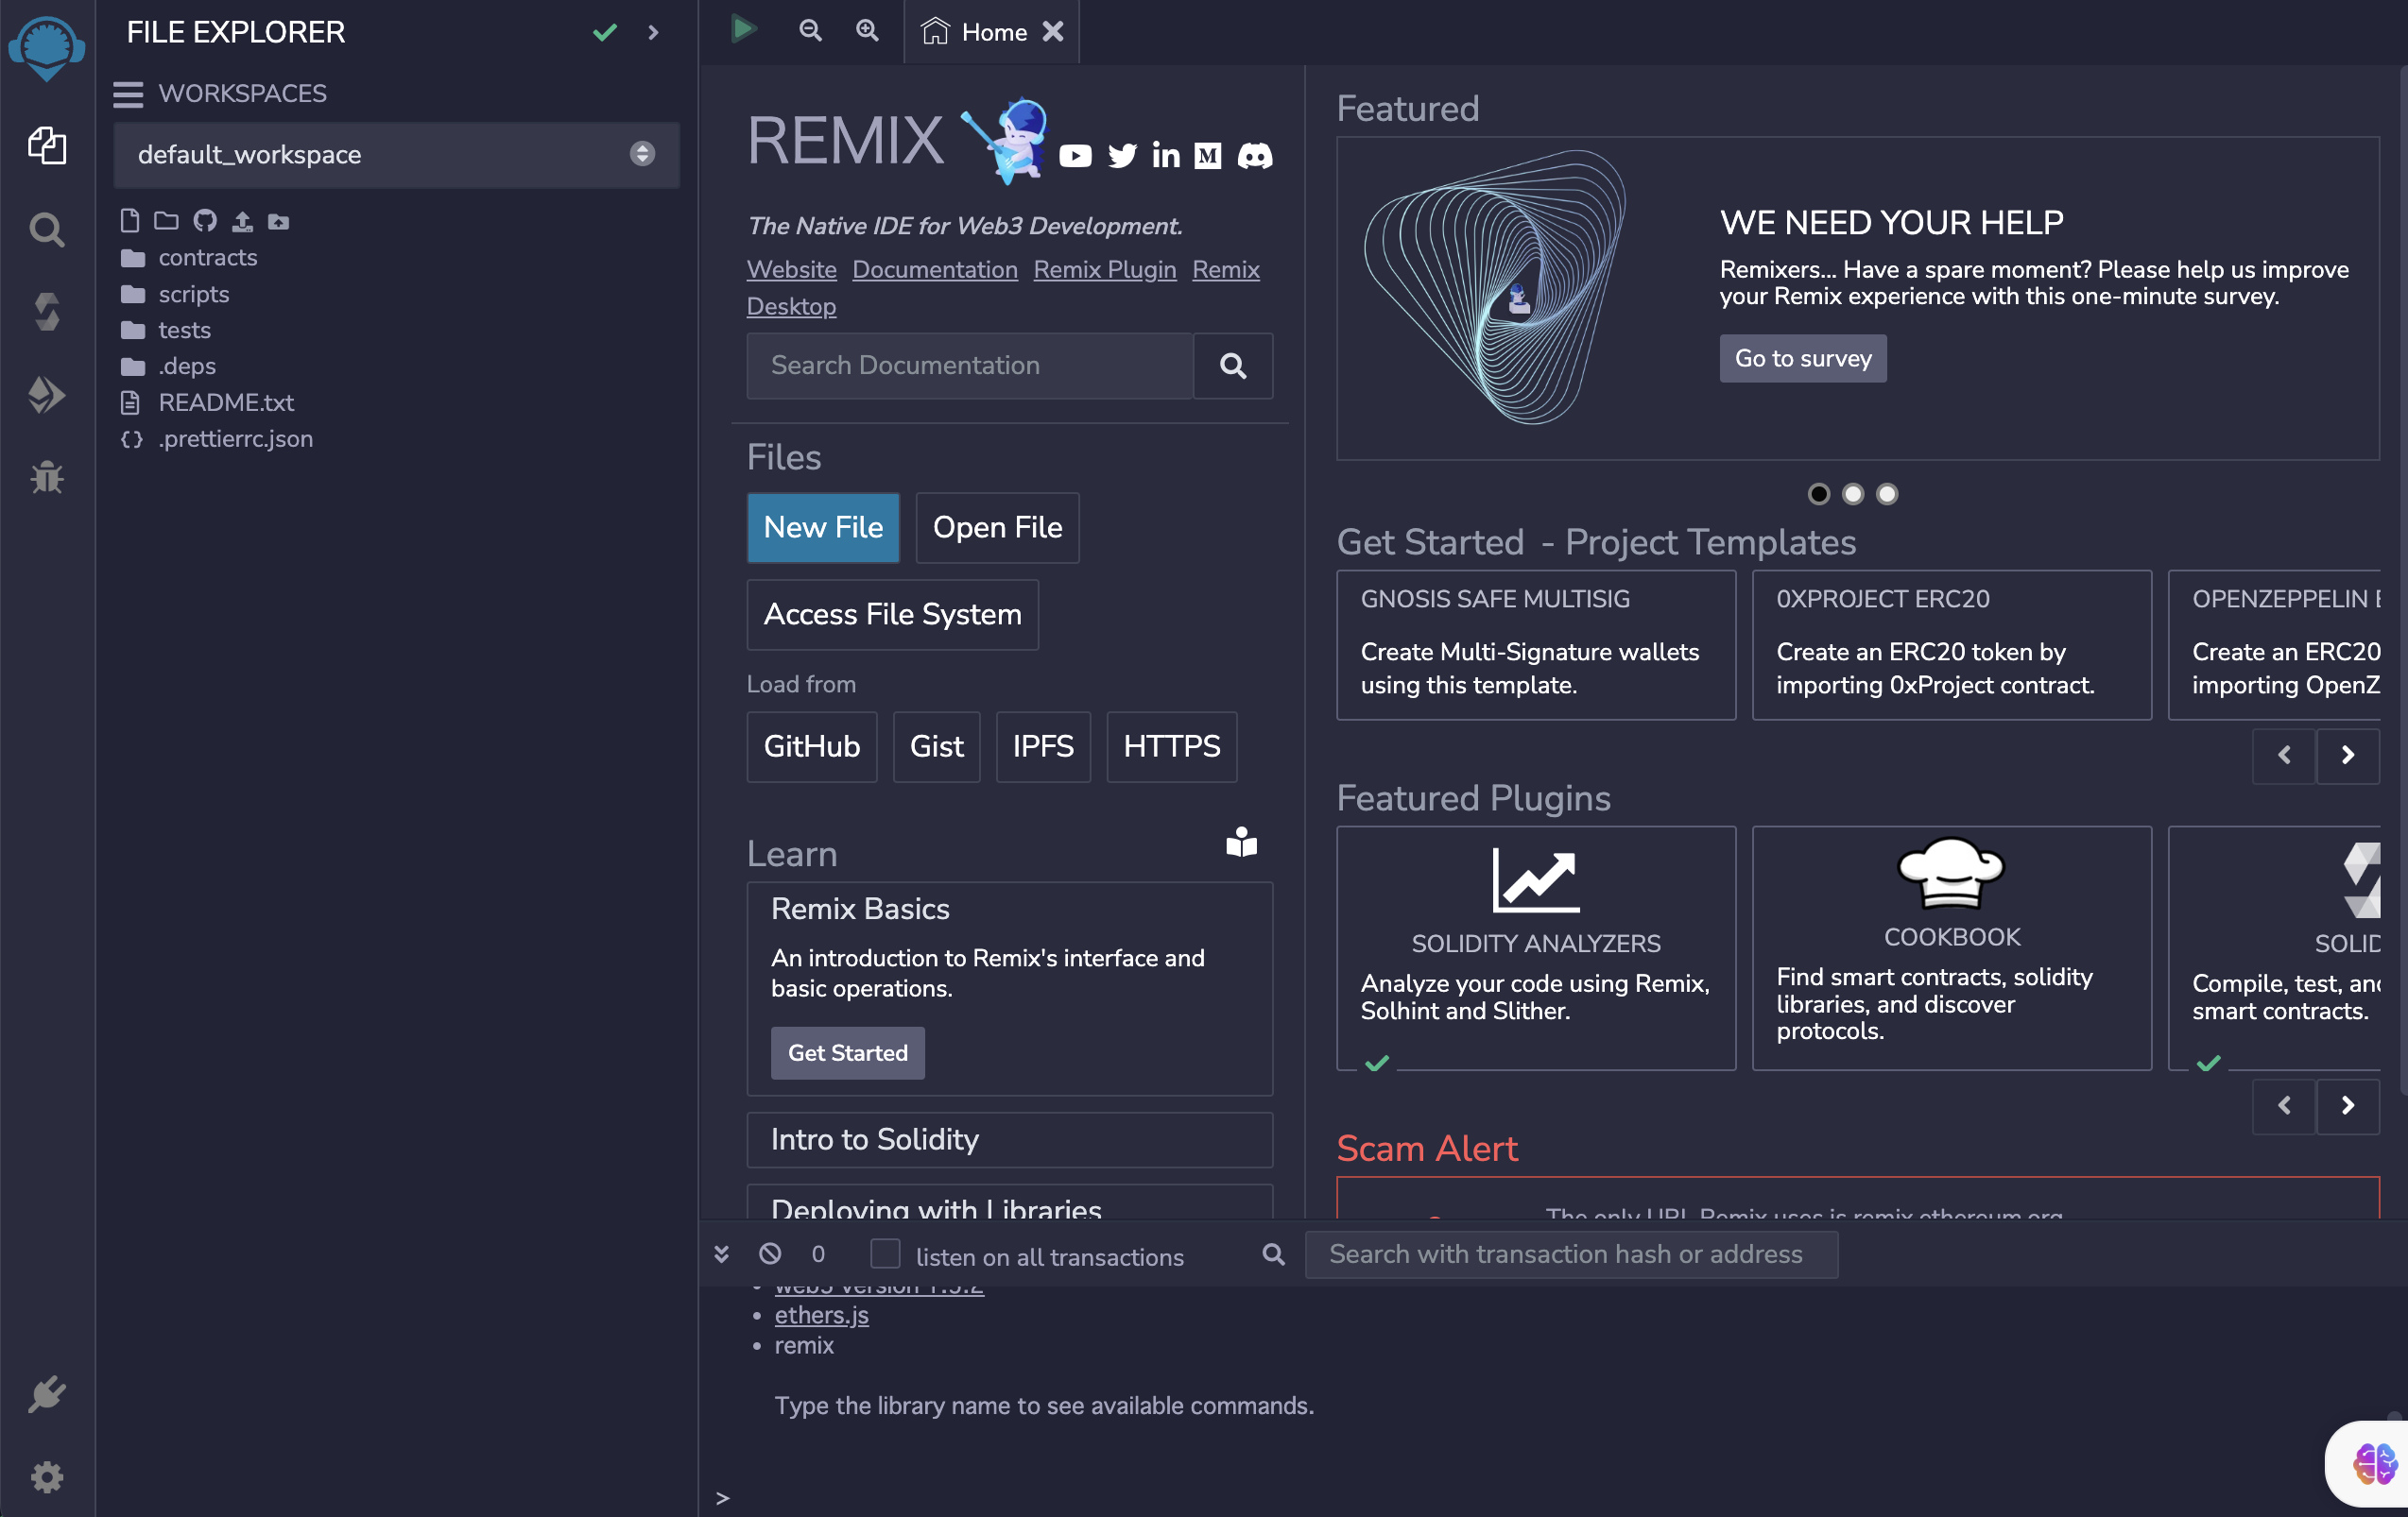Open the Solidity compiler panel
Screen dimensions: 2408x1517
pos(46,312)
